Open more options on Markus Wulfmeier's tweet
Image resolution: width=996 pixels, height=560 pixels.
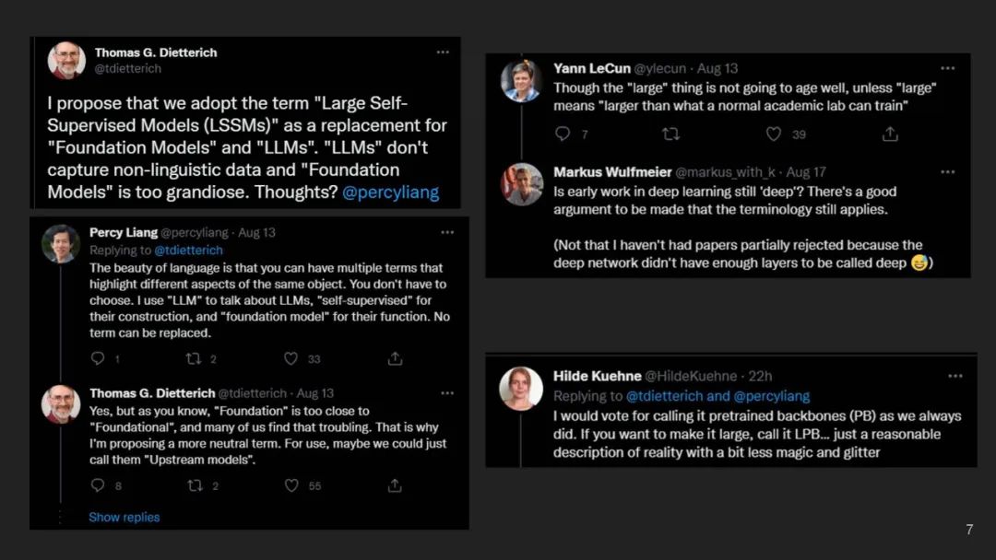948,172
